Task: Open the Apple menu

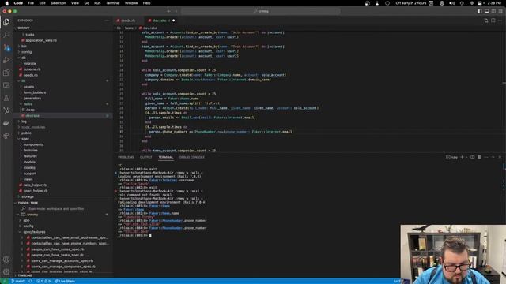Action: [6, 3]
